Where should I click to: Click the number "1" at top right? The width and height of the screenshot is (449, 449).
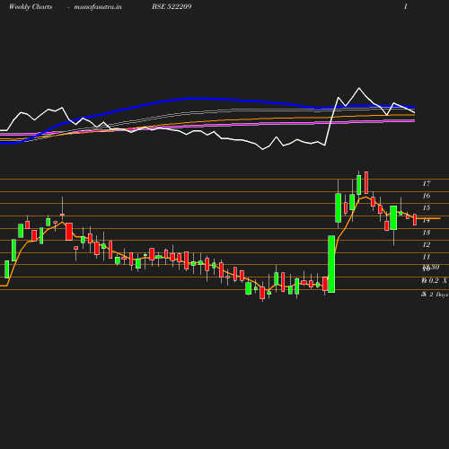406,6
